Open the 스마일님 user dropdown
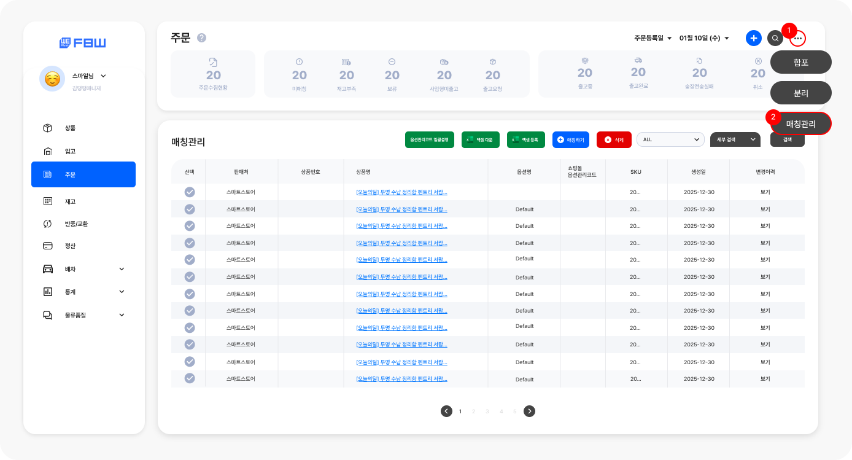The width and height of the screenshot is (852, 460). pos(89,76)
